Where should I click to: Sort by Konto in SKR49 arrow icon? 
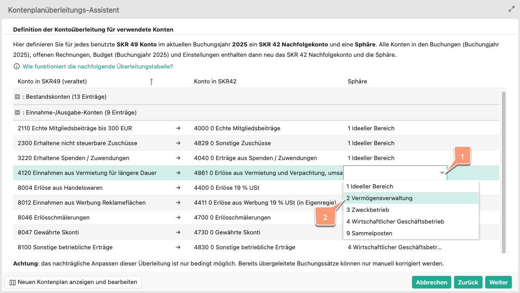tap(151, 81)
